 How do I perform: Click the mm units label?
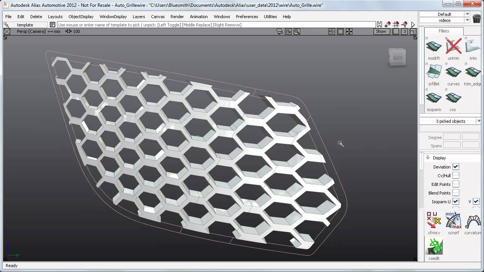pyautogui.click(x=57, y=32)
